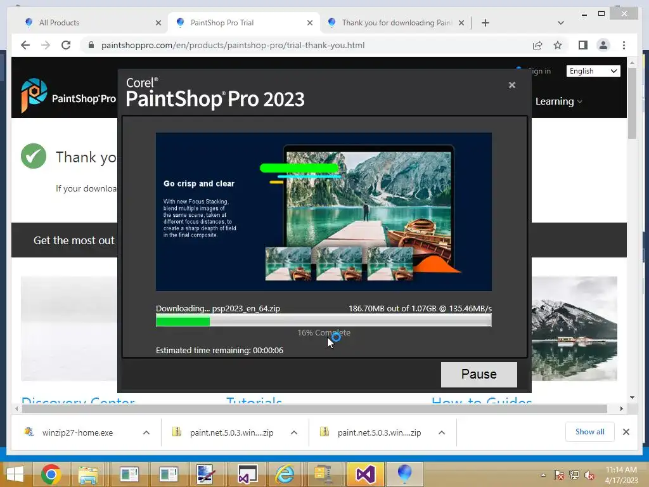Click the muted volume tray icon
Screen dimensions: 649x487
pyautogui.click(x=589, y=475)
